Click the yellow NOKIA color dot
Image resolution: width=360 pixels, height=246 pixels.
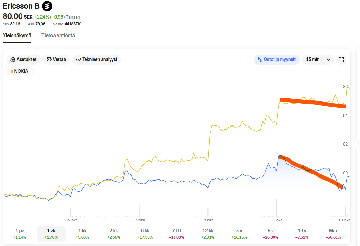[x=12, y=72]
